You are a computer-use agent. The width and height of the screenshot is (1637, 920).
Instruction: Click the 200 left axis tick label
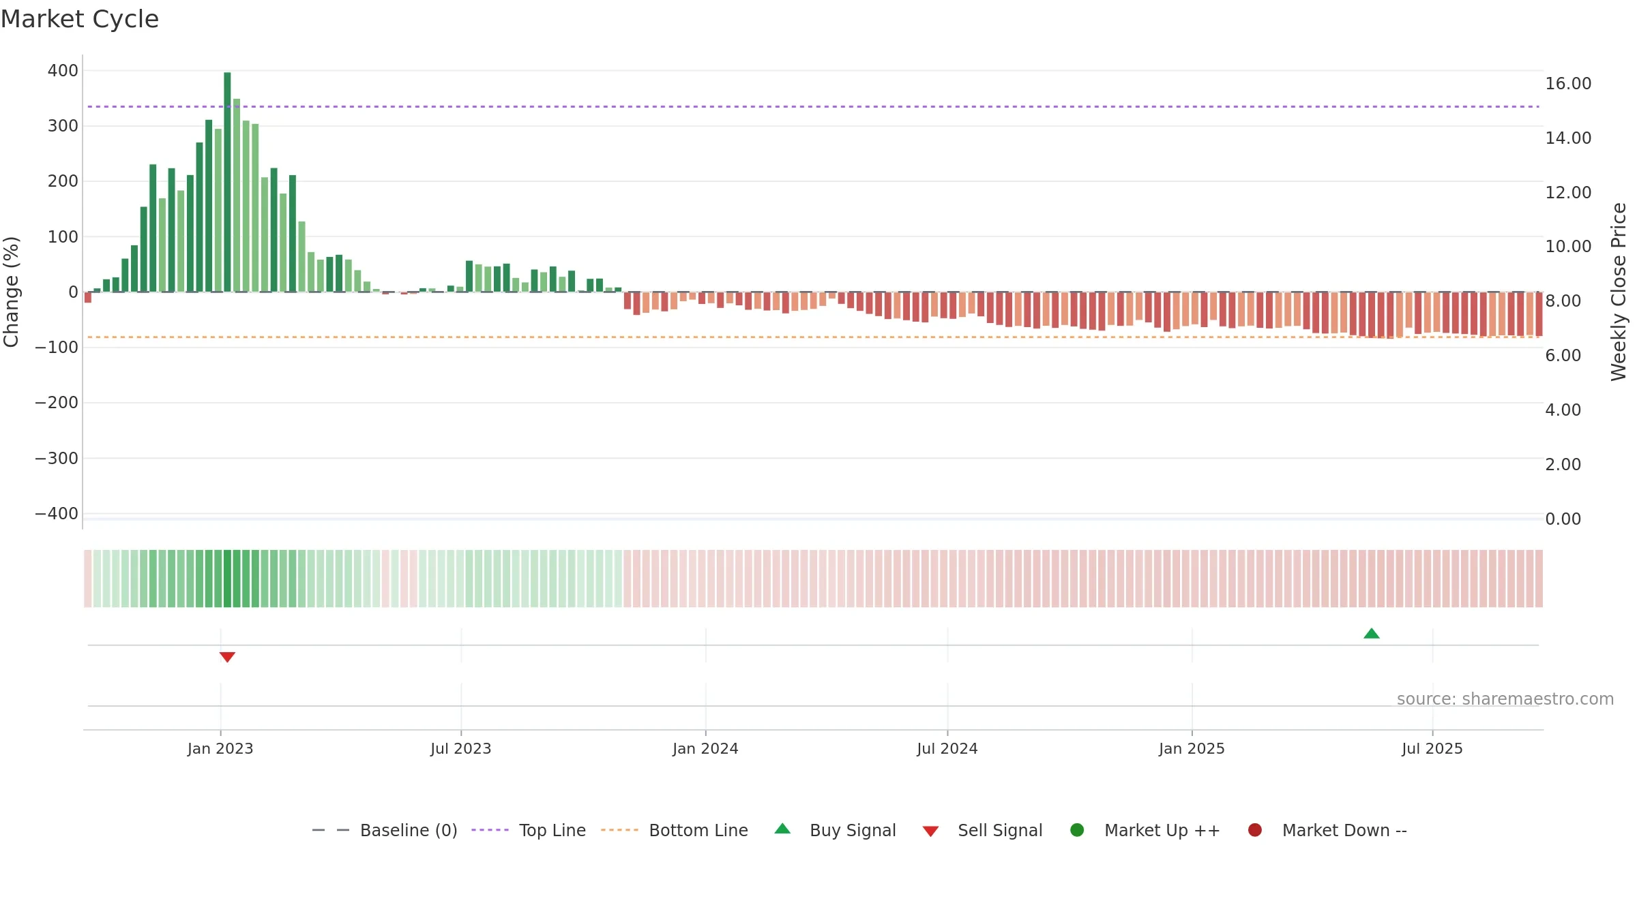[63, 181]
